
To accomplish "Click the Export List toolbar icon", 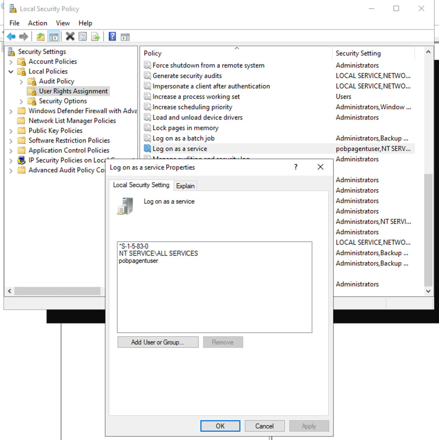I will pyautogui.click(x=95, y=36).
